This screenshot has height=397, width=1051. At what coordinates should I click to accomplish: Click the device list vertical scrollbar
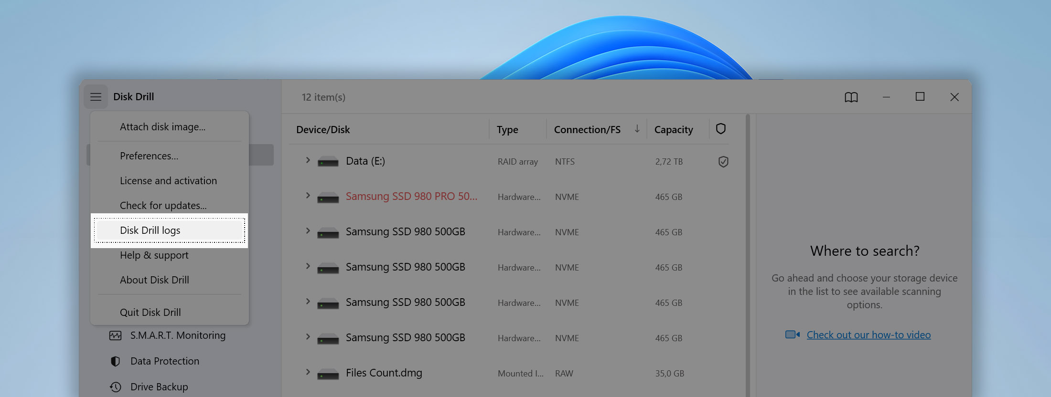tap(748, 255)
